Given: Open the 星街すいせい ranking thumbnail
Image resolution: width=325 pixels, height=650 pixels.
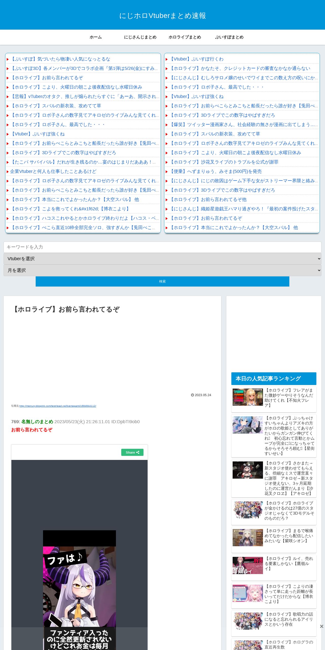Looking at the screenshot, I should pos(248,425).
